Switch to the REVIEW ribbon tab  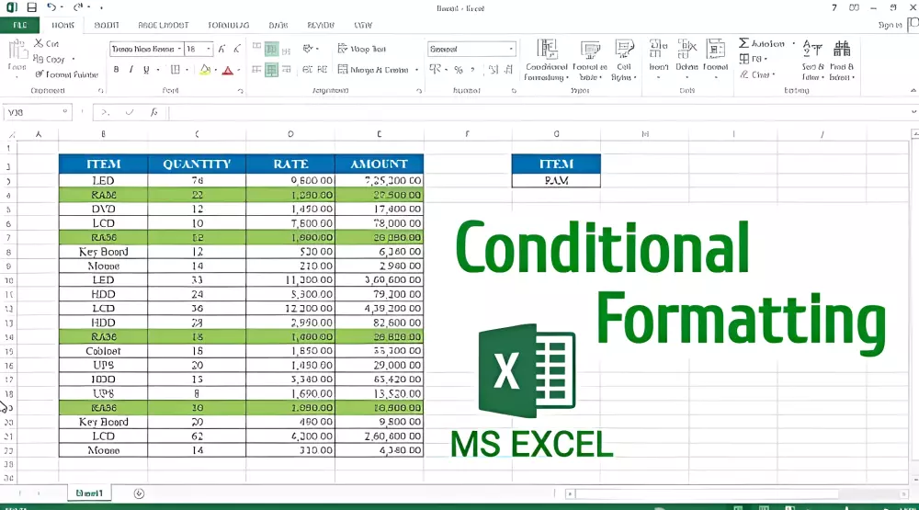point(321,25)
